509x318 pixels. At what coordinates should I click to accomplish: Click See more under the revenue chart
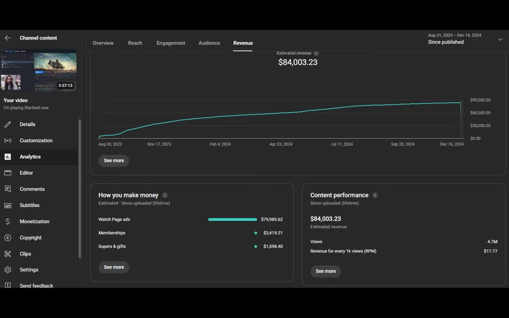click(114, 161)
